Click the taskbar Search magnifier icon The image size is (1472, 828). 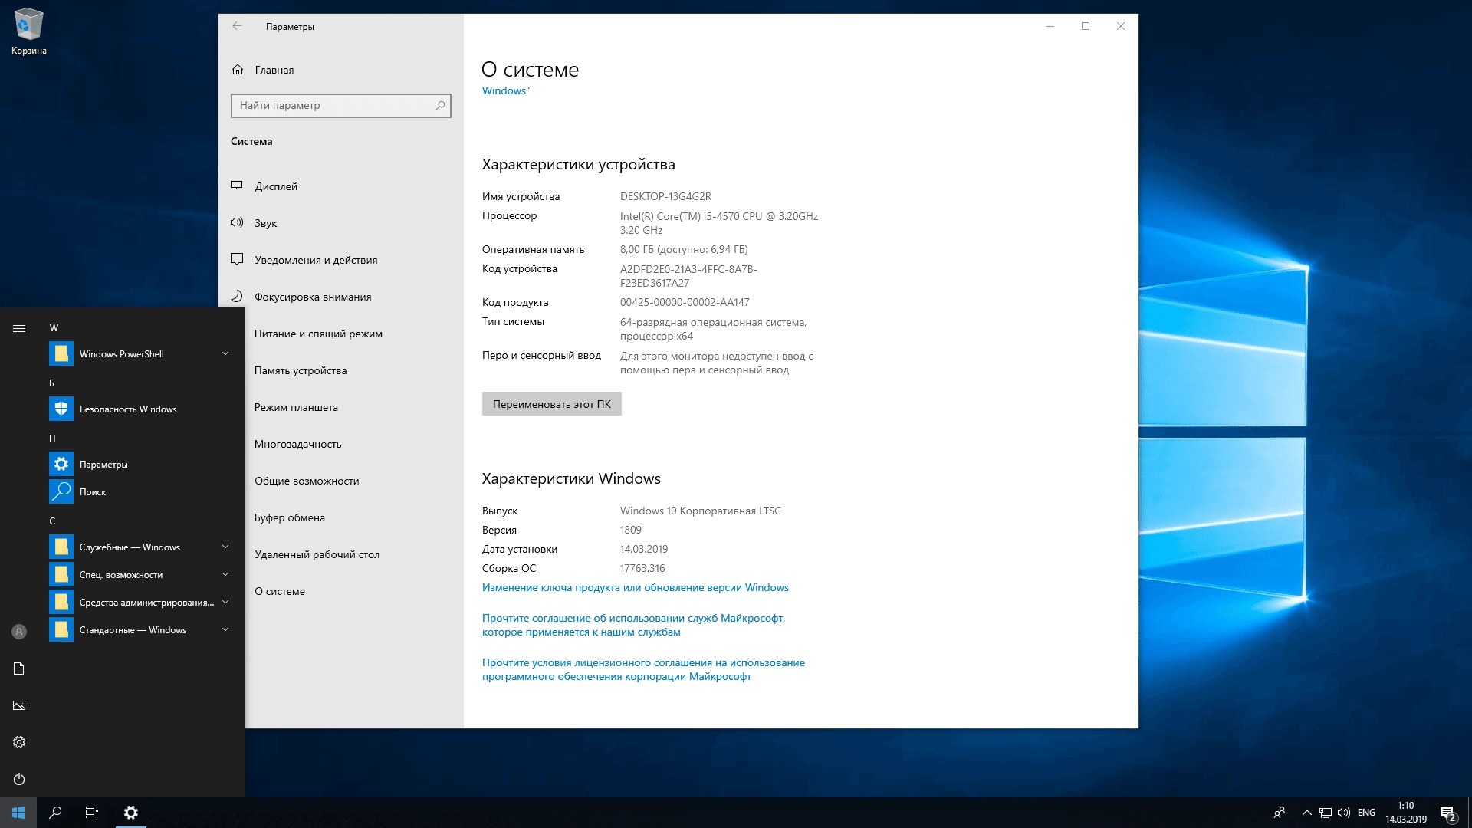tap(55, 813)
